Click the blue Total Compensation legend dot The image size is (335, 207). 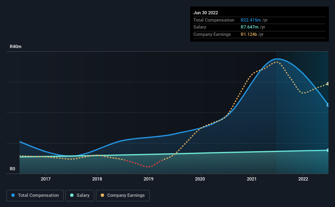(13, 195)
